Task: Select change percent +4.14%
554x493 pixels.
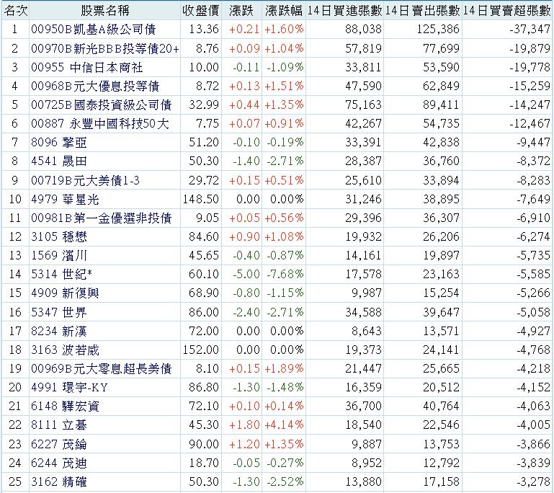Action: coord(284,425)
